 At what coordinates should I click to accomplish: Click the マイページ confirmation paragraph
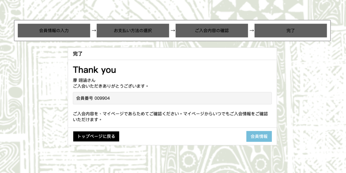[170, 117]
